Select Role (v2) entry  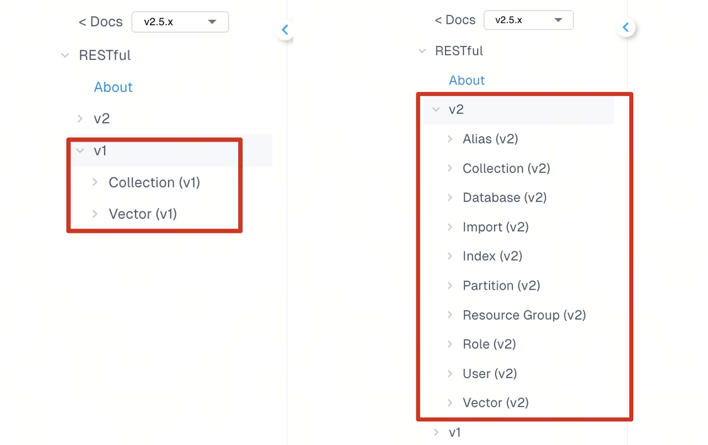click(489, 344)
